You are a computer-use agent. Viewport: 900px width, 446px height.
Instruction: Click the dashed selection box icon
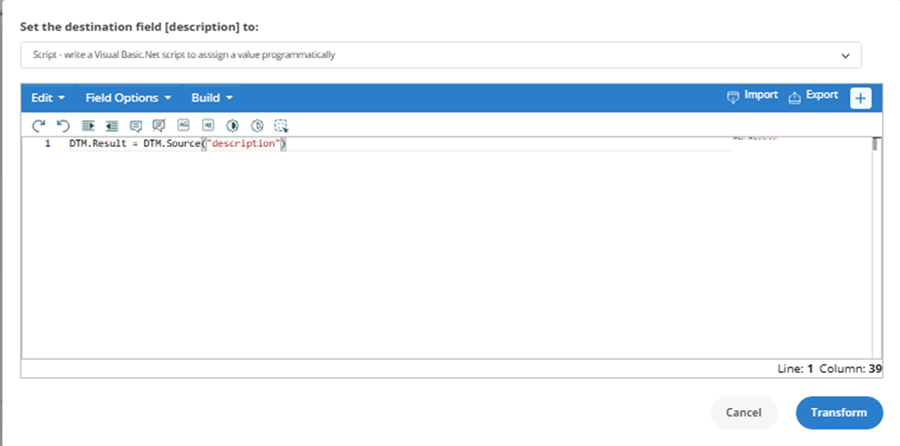[x=281, y=126]
